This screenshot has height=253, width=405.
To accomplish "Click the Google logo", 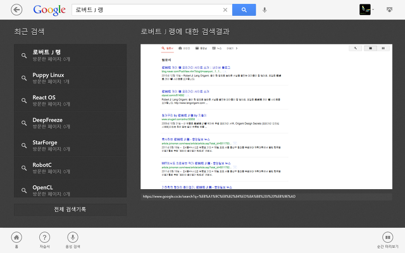I will pyautogui.click(x=49, y=10).
